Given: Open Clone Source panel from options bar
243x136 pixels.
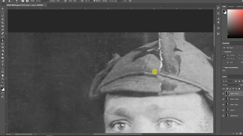Looking at the screenshot, I should pyautogui.click(x=27, y=1).
